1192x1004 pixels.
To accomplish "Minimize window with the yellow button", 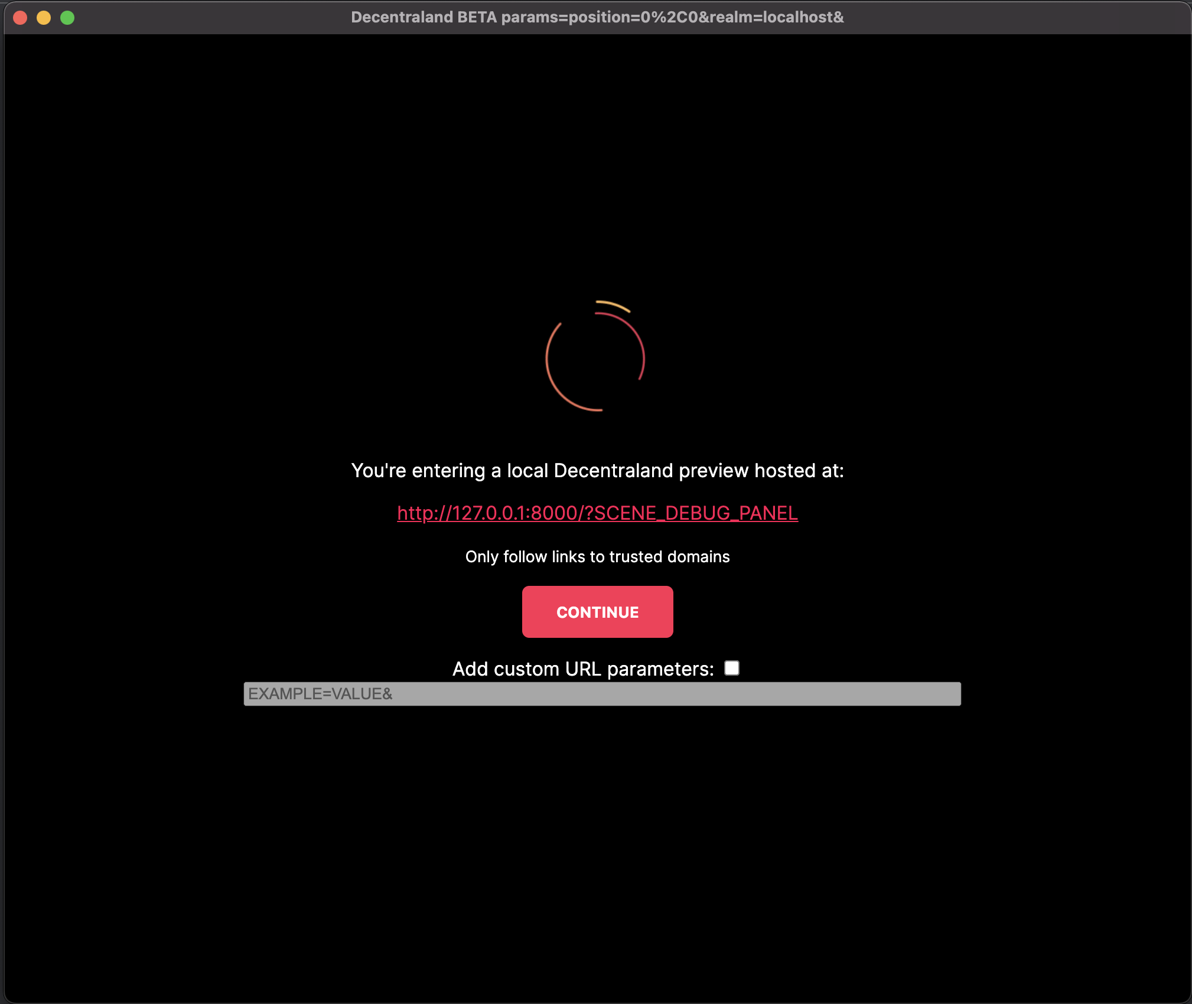I will click(x=44, y=18).
